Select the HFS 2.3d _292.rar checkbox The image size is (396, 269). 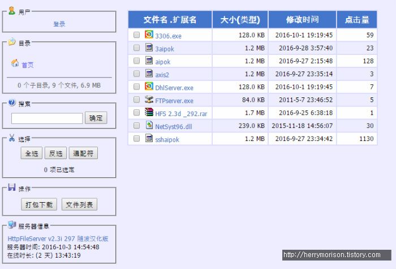(137, 112)
